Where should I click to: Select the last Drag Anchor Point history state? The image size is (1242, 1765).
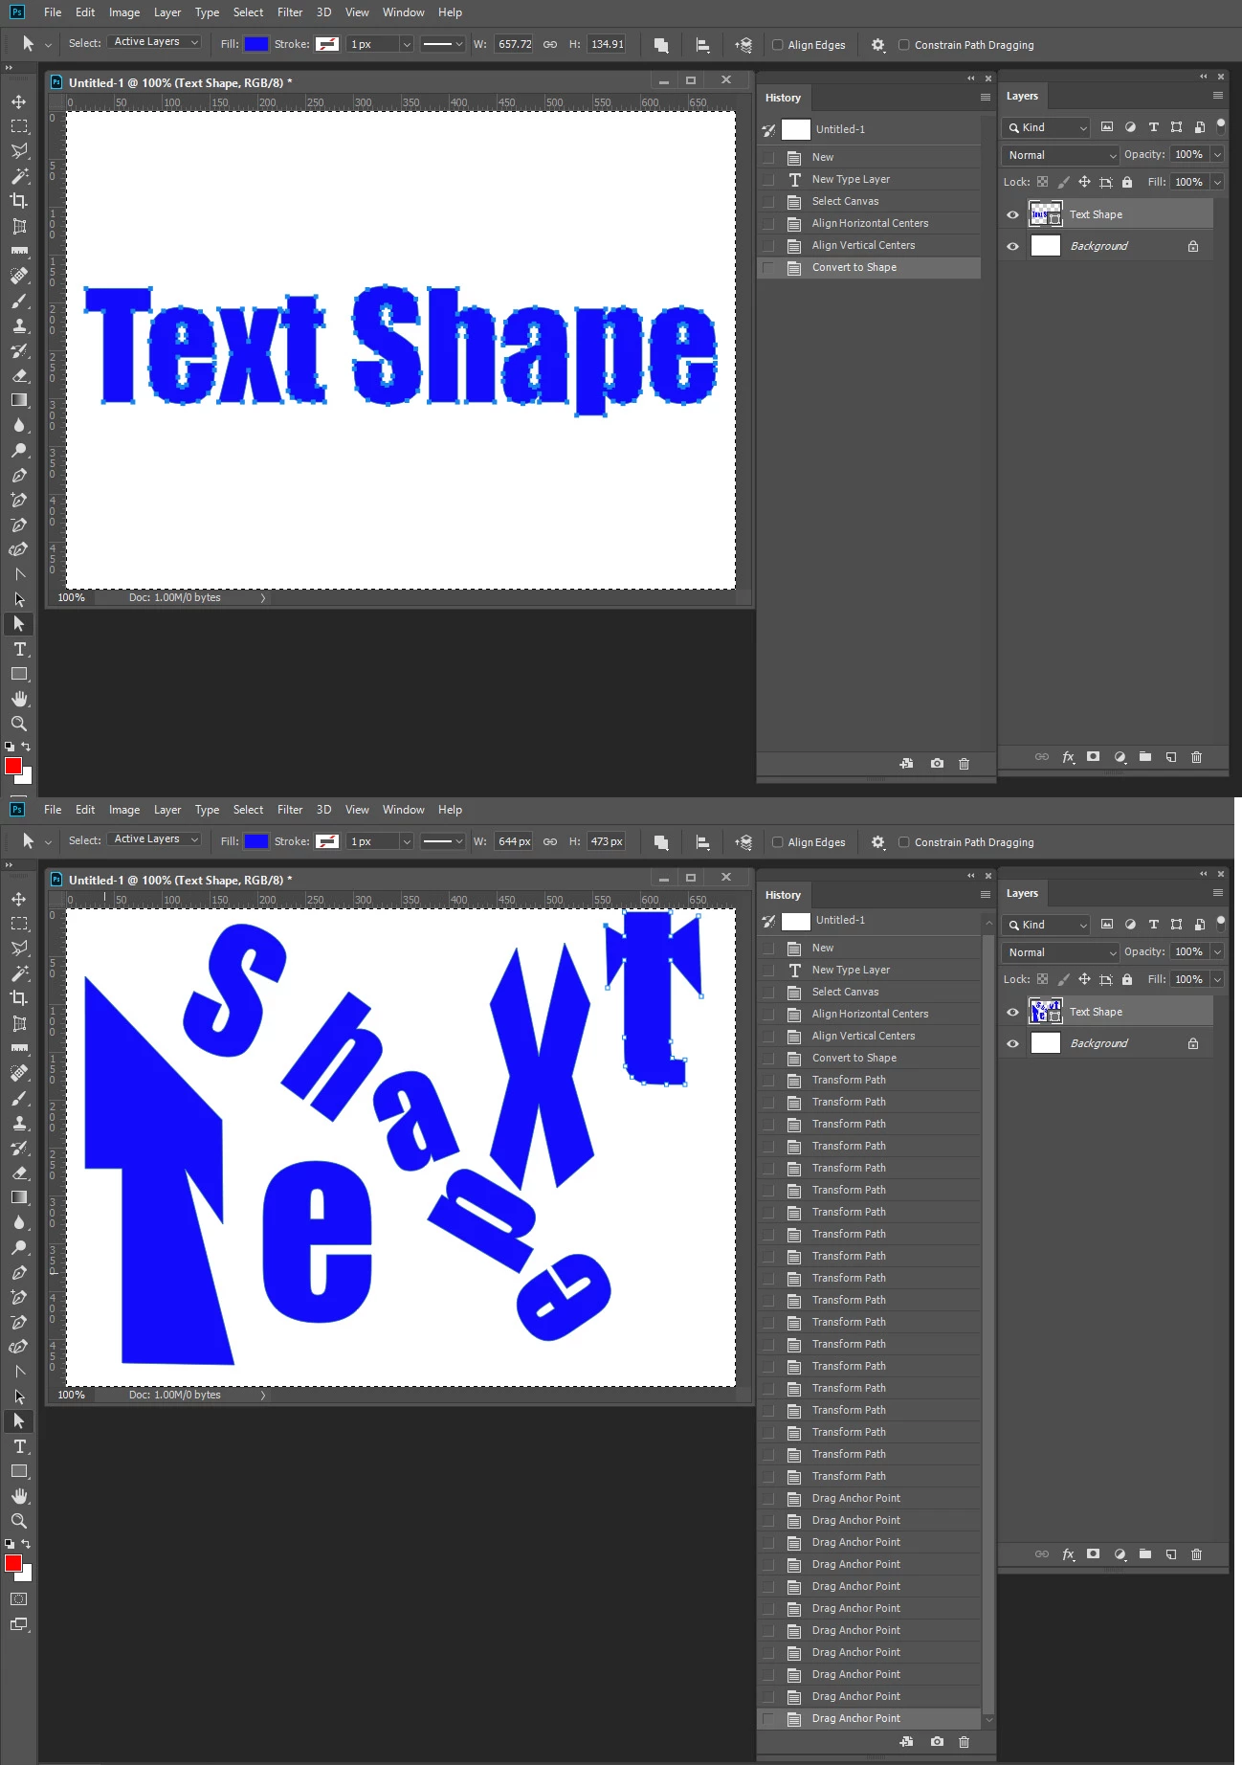pos(870,1718)
